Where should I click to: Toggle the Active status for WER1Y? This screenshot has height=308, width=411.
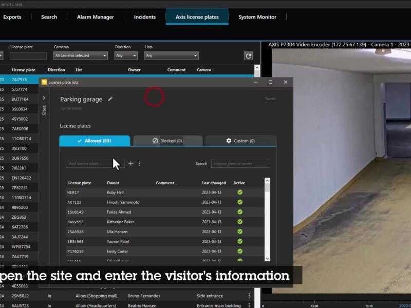(239, 192)
